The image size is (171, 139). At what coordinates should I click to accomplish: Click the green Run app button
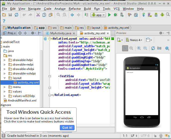pyautogui.click(x=109, y=15)
